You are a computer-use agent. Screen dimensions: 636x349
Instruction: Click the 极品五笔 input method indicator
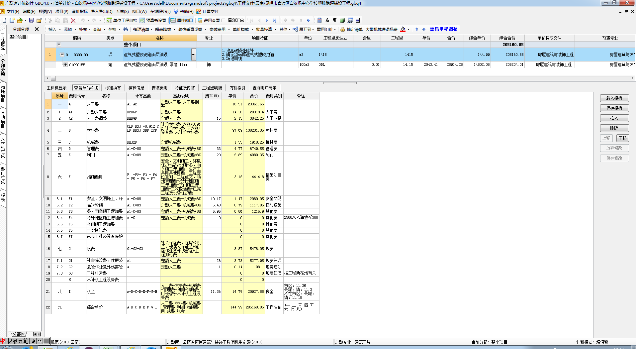pyautogui.click(x=18, y=341)
